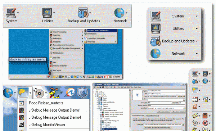Launch NetCaptor from the tray menu
Image resolution: width=216 pixels, height=131 pixels.
(x=67, y=71)
